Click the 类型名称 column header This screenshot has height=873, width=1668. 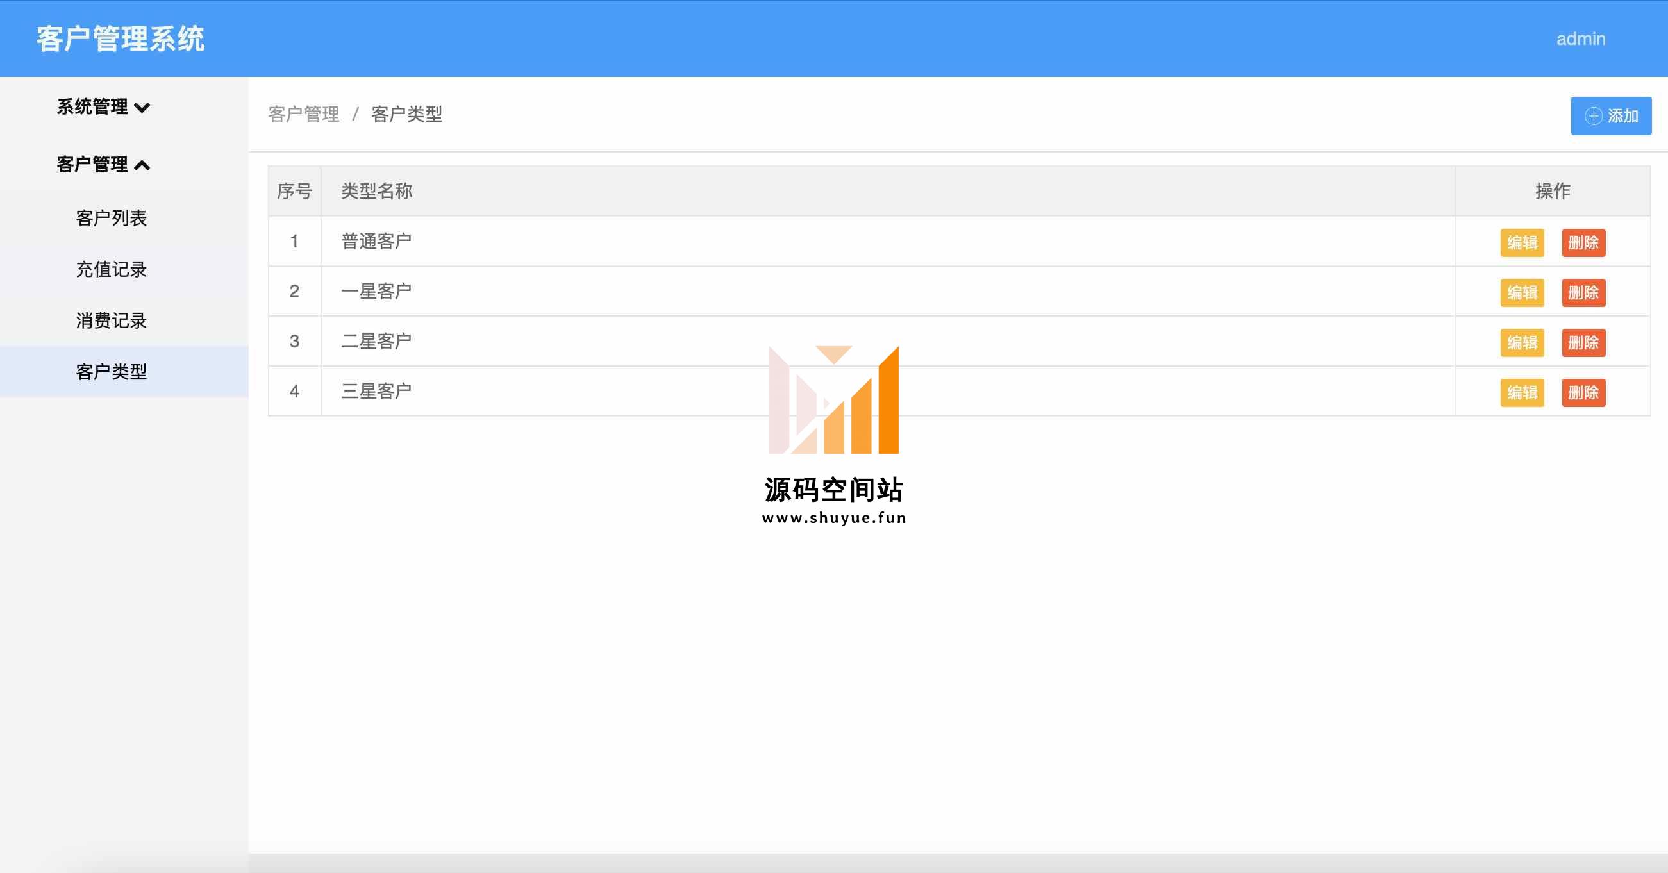click(x=888, y=191)
